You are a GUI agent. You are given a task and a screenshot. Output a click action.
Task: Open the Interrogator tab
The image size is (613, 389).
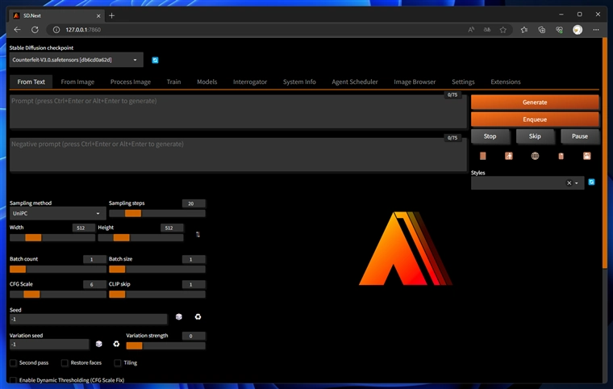tap(250, 82)
